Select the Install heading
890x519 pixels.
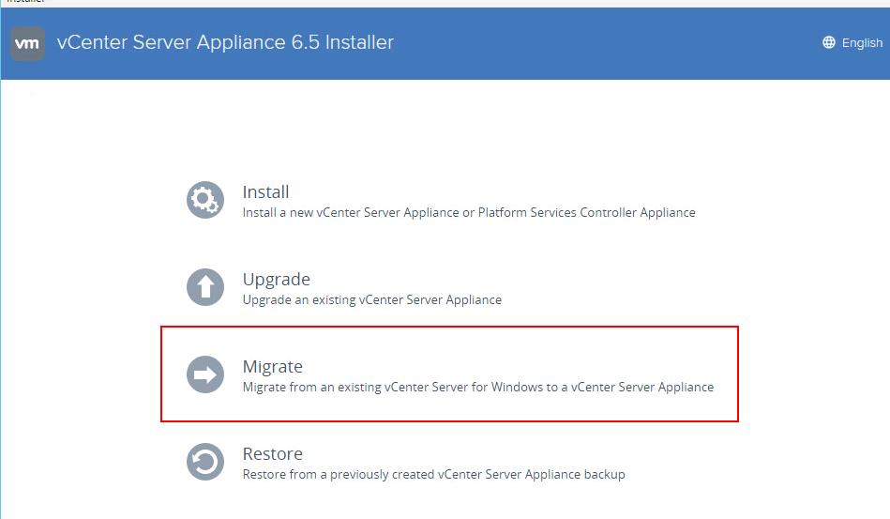coord(265,192)
